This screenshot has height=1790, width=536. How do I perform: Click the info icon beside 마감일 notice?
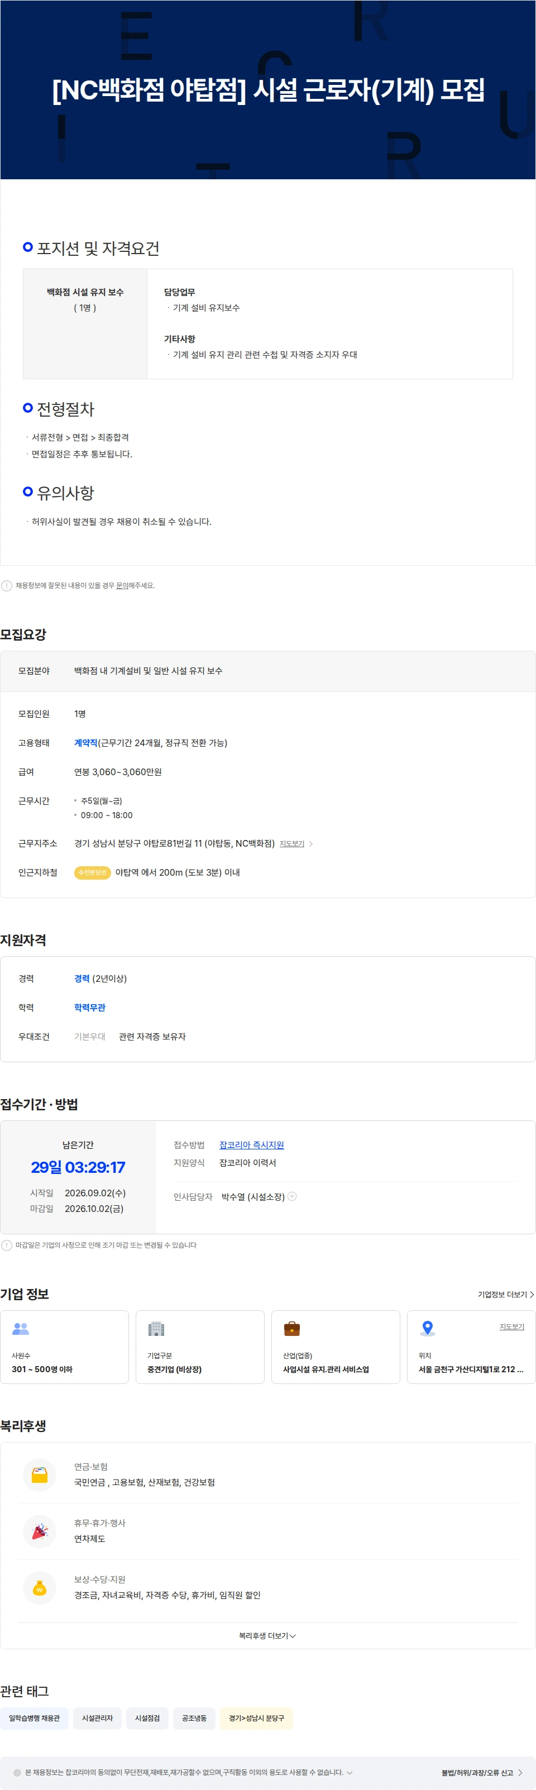tap(7, 1245)
